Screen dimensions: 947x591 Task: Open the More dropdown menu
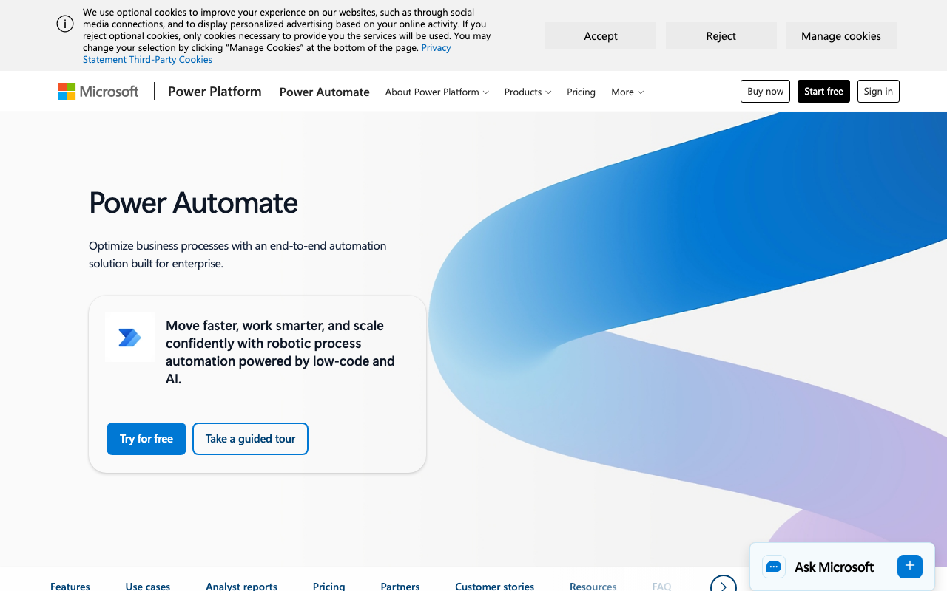[627, 92]
